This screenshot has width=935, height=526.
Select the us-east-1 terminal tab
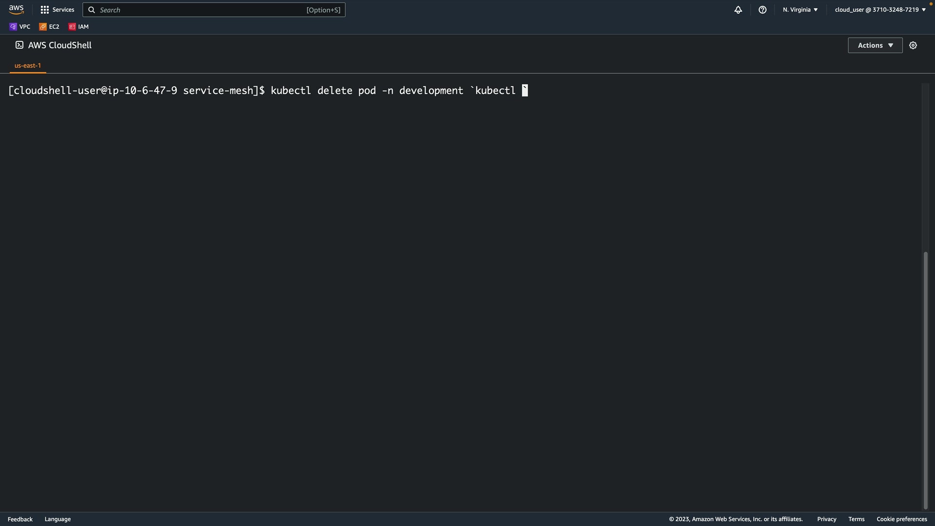click(28, 65)
